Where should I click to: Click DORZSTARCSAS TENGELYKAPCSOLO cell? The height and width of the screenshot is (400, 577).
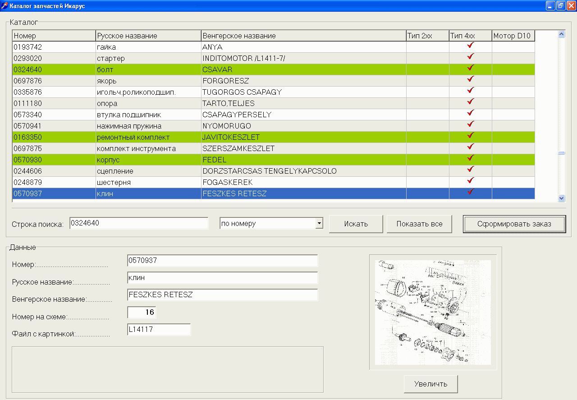tap(304, 171)
